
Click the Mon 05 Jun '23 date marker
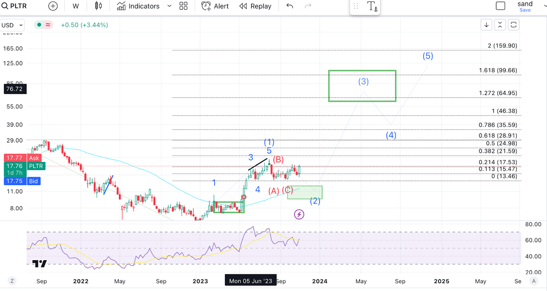[x=250, y=280]
